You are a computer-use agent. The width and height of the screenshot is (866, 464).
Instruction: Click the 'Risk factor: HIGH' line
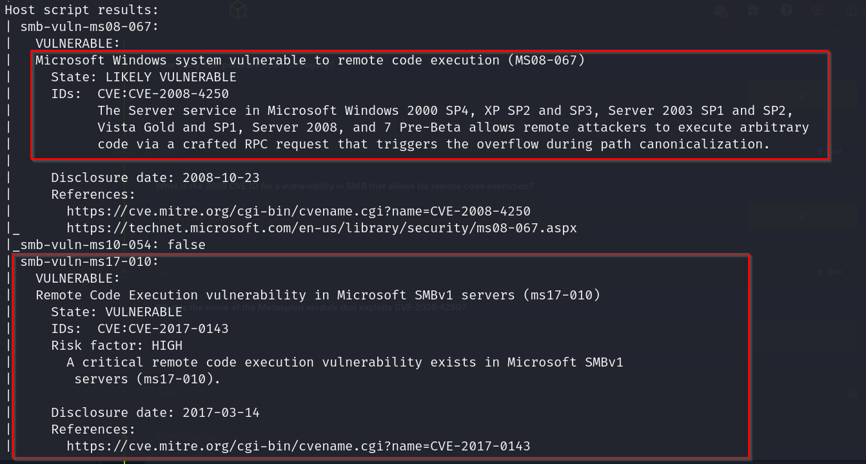(x=116, y=345)
